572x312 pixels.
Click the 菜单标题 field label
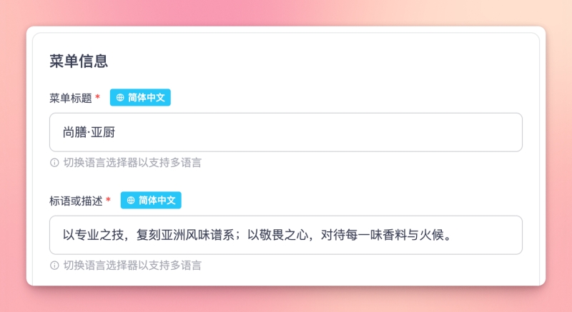71,98
